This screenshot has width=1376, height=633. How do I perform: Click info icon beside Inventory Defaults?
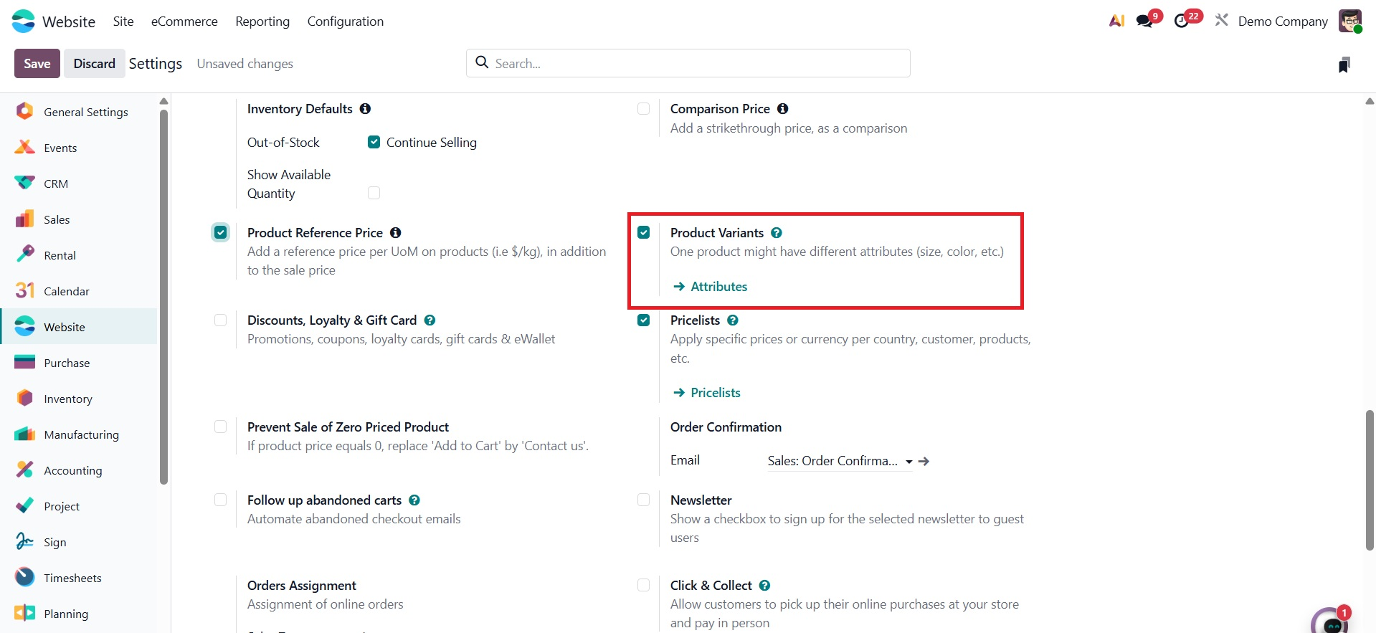pos(365,109)
